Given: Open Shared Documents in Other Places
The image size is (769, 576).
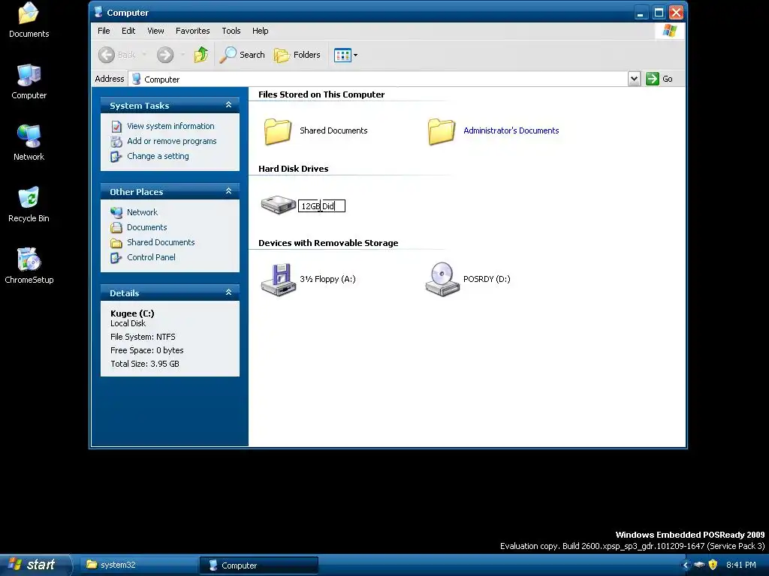Looking at the screenshot, I should point(161,242).
